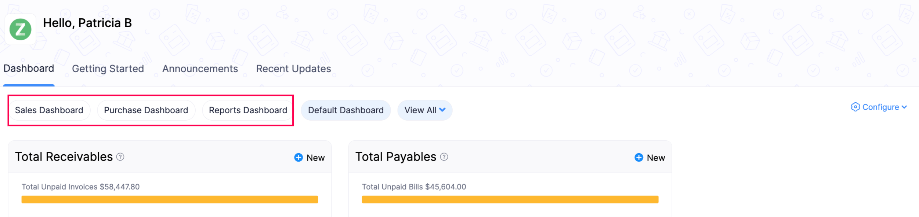Screen dimensions: 919x217
Task: Click the Total Unpaid Invoices yellow bar
Action: point(170,199)
